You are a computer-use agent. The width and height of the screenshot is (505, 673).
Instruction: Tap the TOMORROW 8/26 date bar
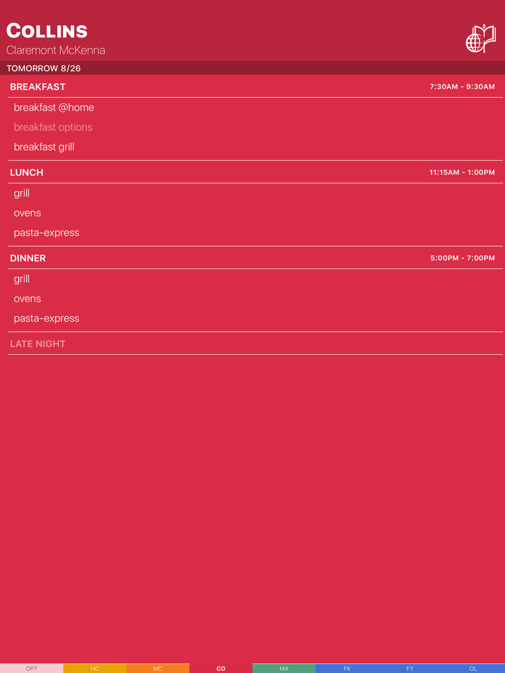252,68
